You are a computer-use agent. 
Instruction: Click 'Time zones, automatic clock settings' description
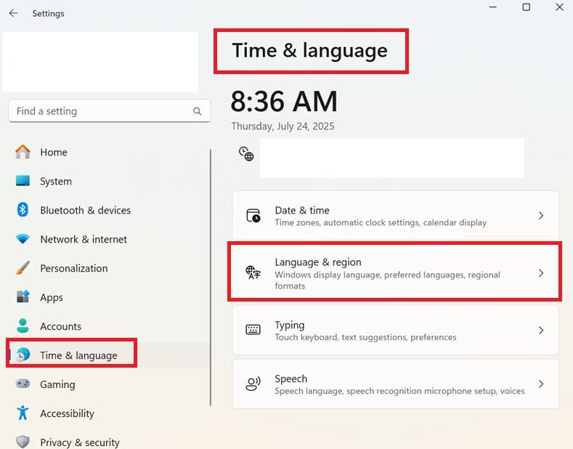[381, 222]
